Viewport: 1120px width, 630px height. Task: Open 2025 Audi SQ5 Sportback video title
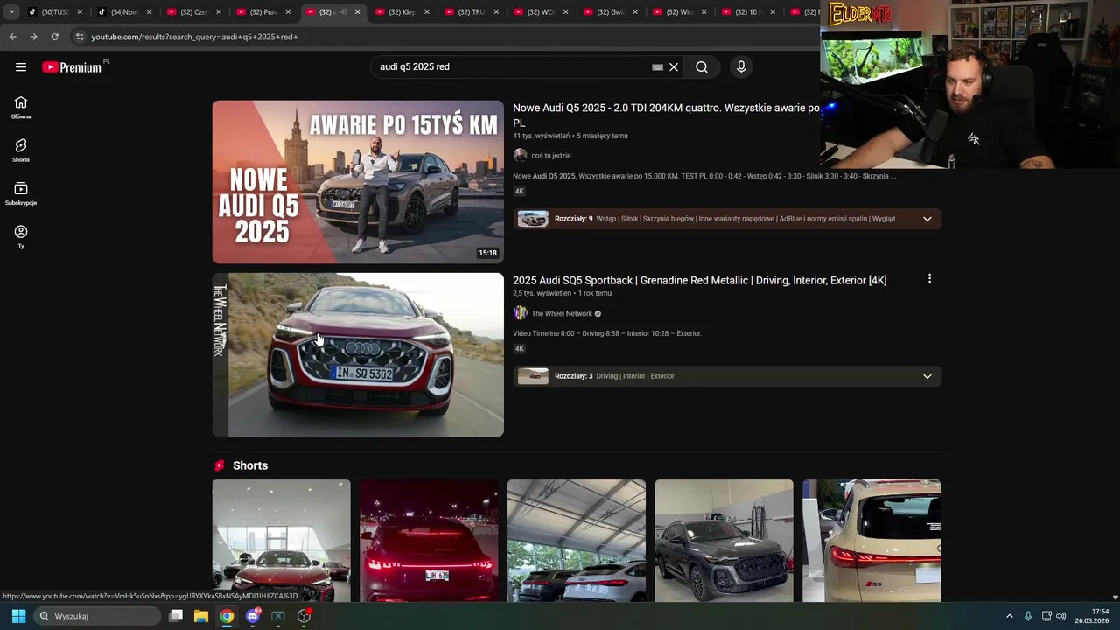(x=699, y=281)
